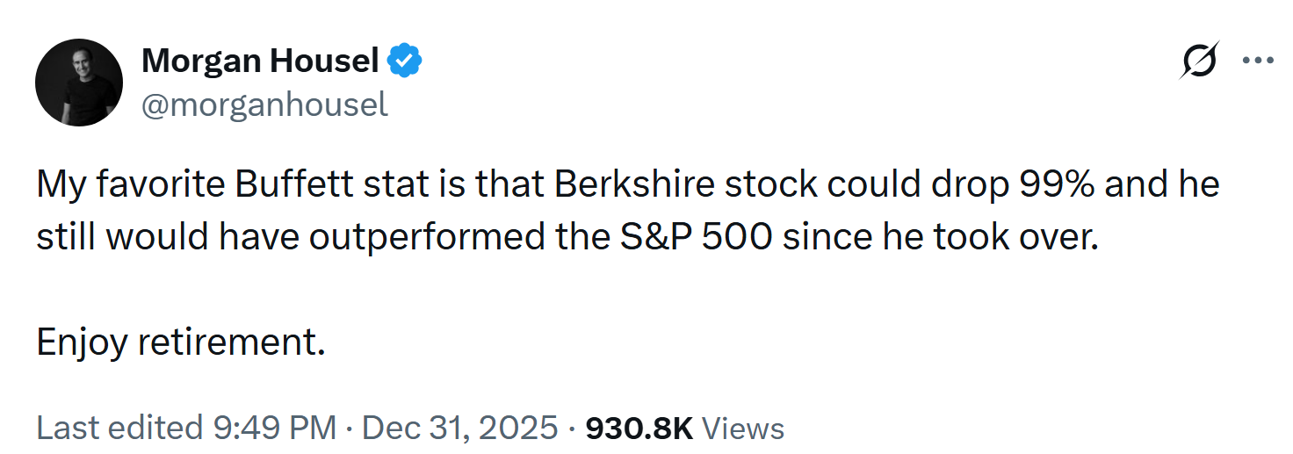The width and height of the screenshot is (1293, 454).
Task: Open the 930.8K view count
Action: (x=639, y=428)
